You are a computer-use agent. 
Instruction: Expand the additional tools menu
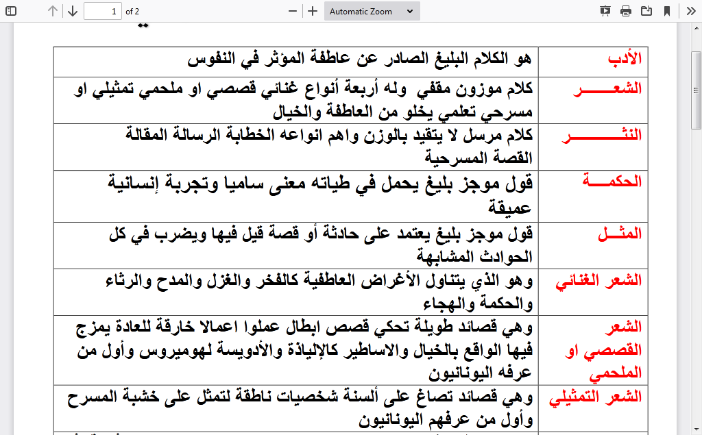(691, 11)
